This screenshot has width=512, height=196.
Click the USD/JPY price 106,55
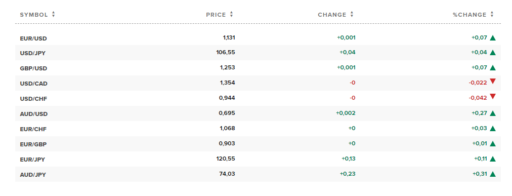coord(226,52)
